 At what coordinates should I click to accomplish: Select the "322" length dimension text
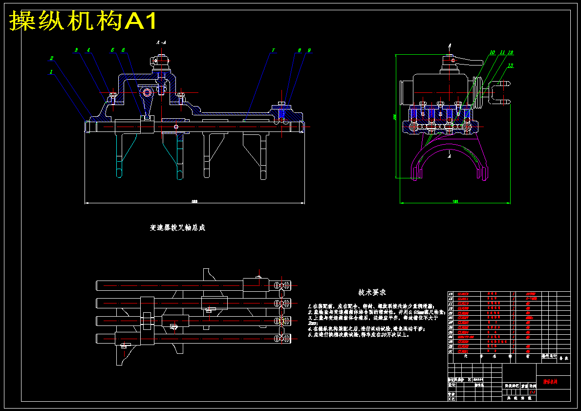[x=194, y=202]
